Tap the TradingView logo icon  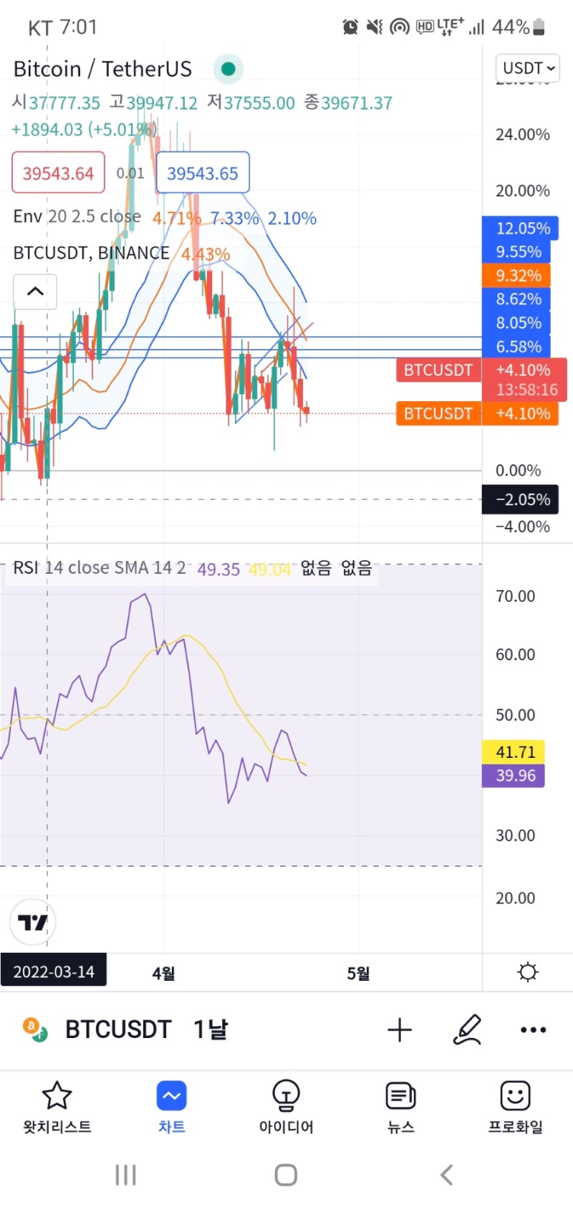point(33,922)
